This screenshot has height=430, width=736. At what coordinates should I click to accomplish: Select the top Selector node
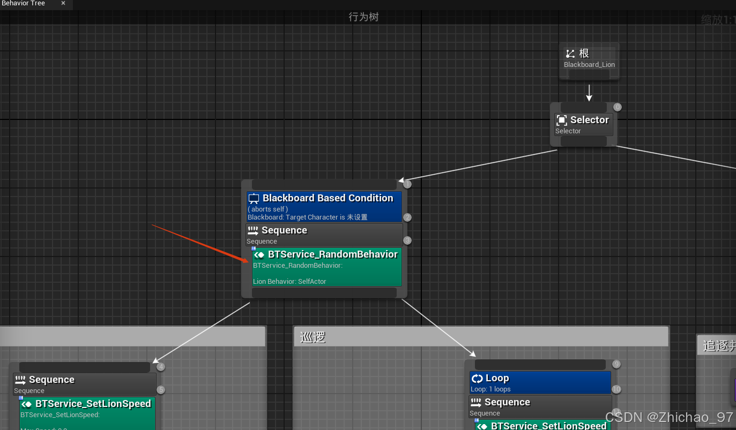[584, 124]
